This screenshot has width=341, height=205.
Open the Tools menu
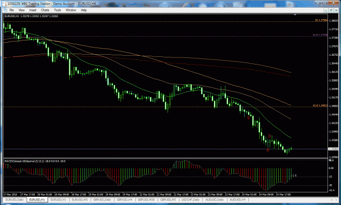click(x=57, y=10)
